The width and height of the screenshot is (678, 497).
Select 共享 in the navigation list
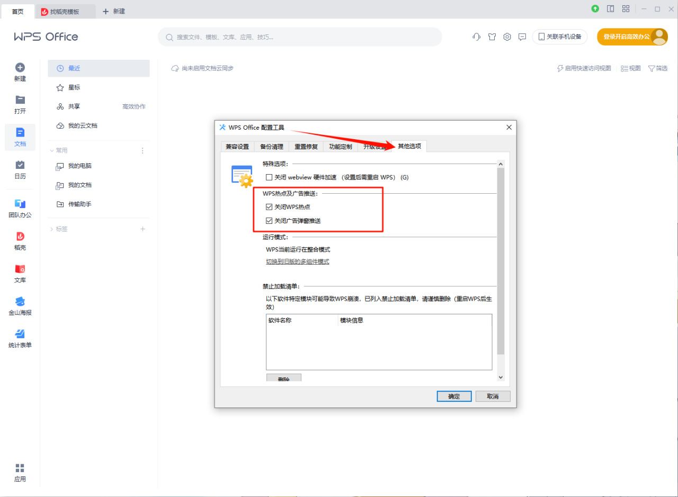coord(99,106)
